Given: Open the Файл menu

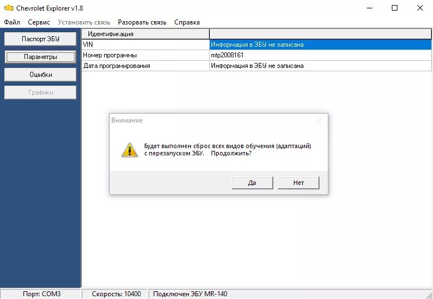Looking at the screenshot, I should click(12, 22).
